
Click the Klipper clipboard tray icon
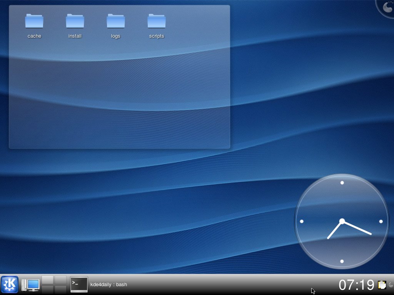click(x=382, y=285)
